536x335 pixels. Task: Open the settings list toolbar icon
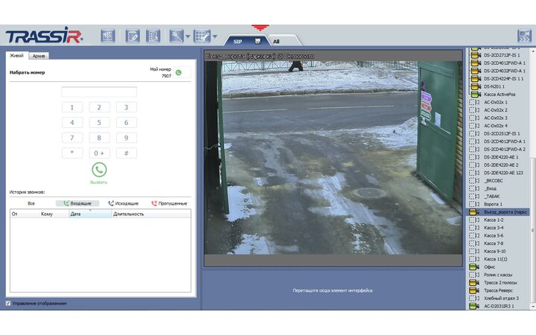153,36
